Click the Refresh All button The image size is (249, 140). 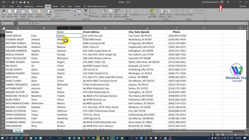49,13
